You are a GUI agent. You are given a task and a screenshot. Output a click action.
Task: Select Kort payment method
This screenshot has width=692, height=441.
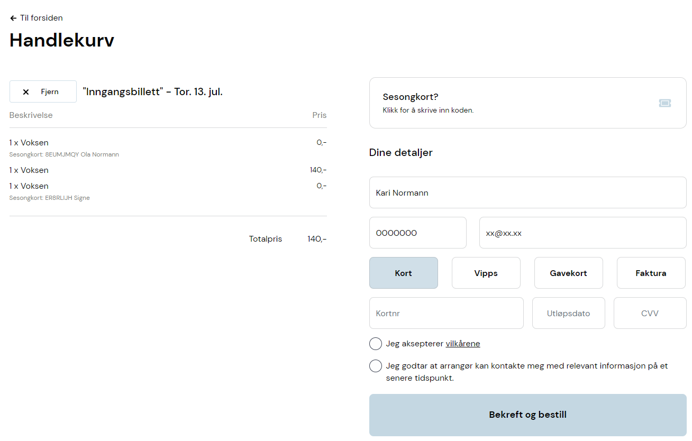pyautogui.click(x=404, y=273)
